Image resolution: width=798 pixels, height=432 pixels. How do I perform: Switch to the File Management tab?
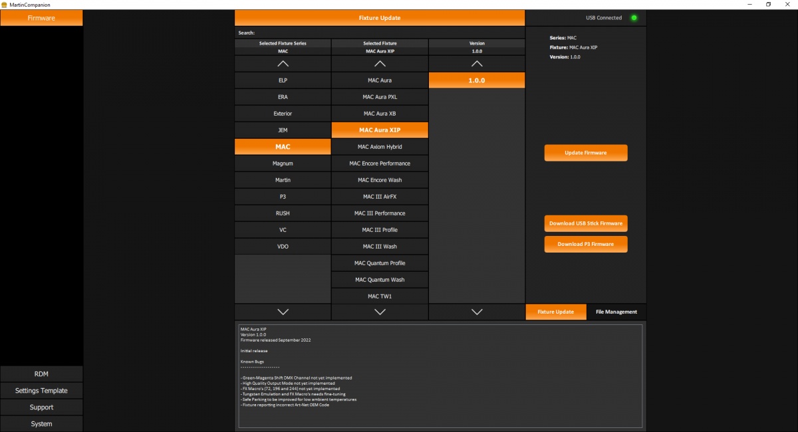coord(616,312)
